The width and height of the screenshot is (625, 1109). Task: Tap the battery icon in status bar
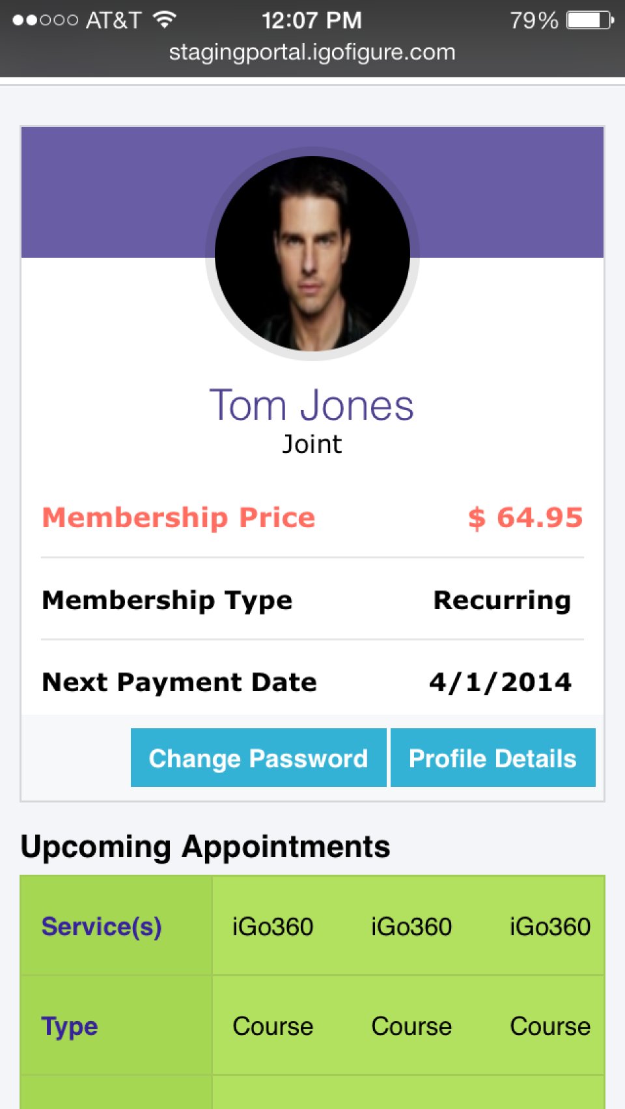point(590,20)
